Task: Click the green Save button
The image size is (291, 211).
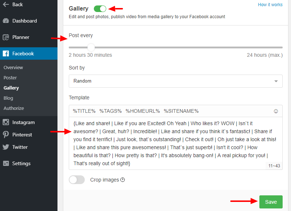Action: [271, 202]
